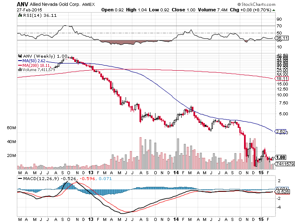The width and height of the screenshot is (295, 223).
Task: Click the 27-Feb-2015 chart date
Action: click(29, 10)
